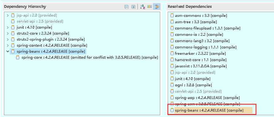Click the jar icon beside omitted spring-core
Image resolution: width=274 pixels, height=117 pixels.
(18, 58)
